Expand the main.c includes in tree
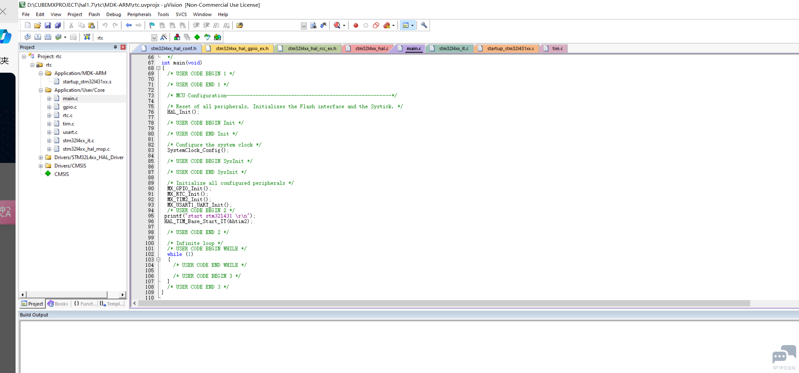 (x=49, y=99)
